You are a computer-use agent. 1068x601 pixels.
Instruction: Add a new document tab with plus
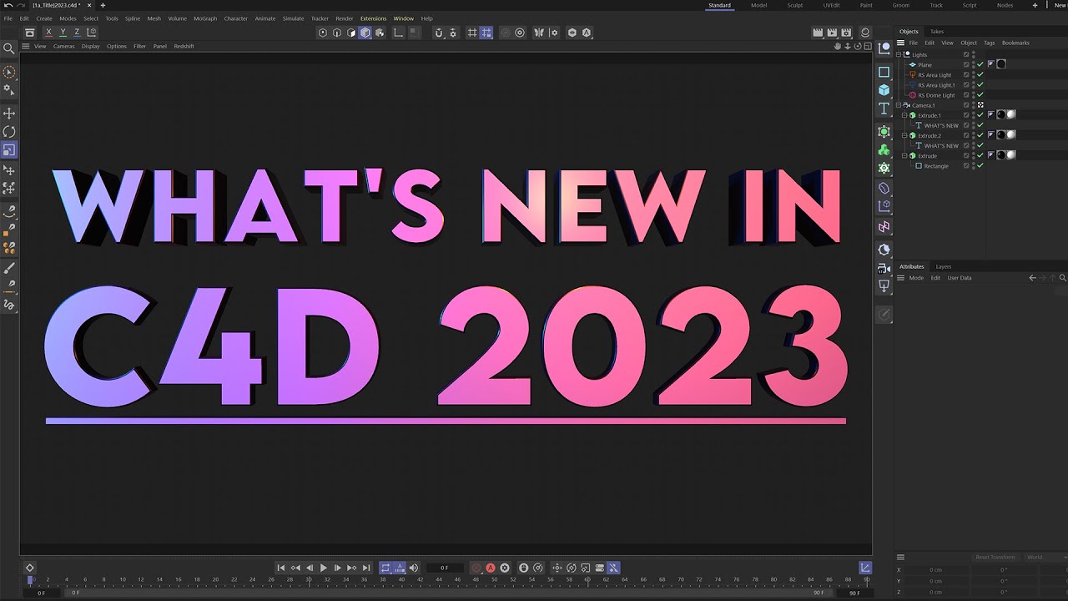(103, 5)
